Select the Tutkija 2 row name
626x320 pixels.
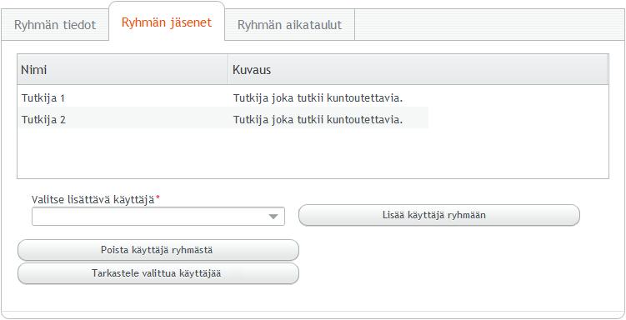pos(43,120)
